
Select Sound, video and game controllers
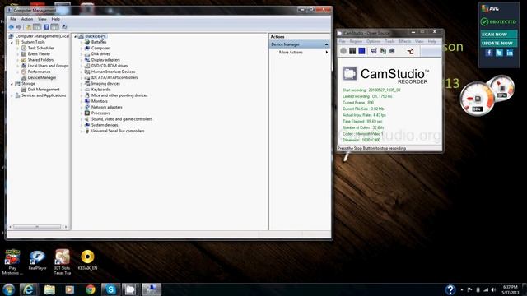[x=122, y=119]
